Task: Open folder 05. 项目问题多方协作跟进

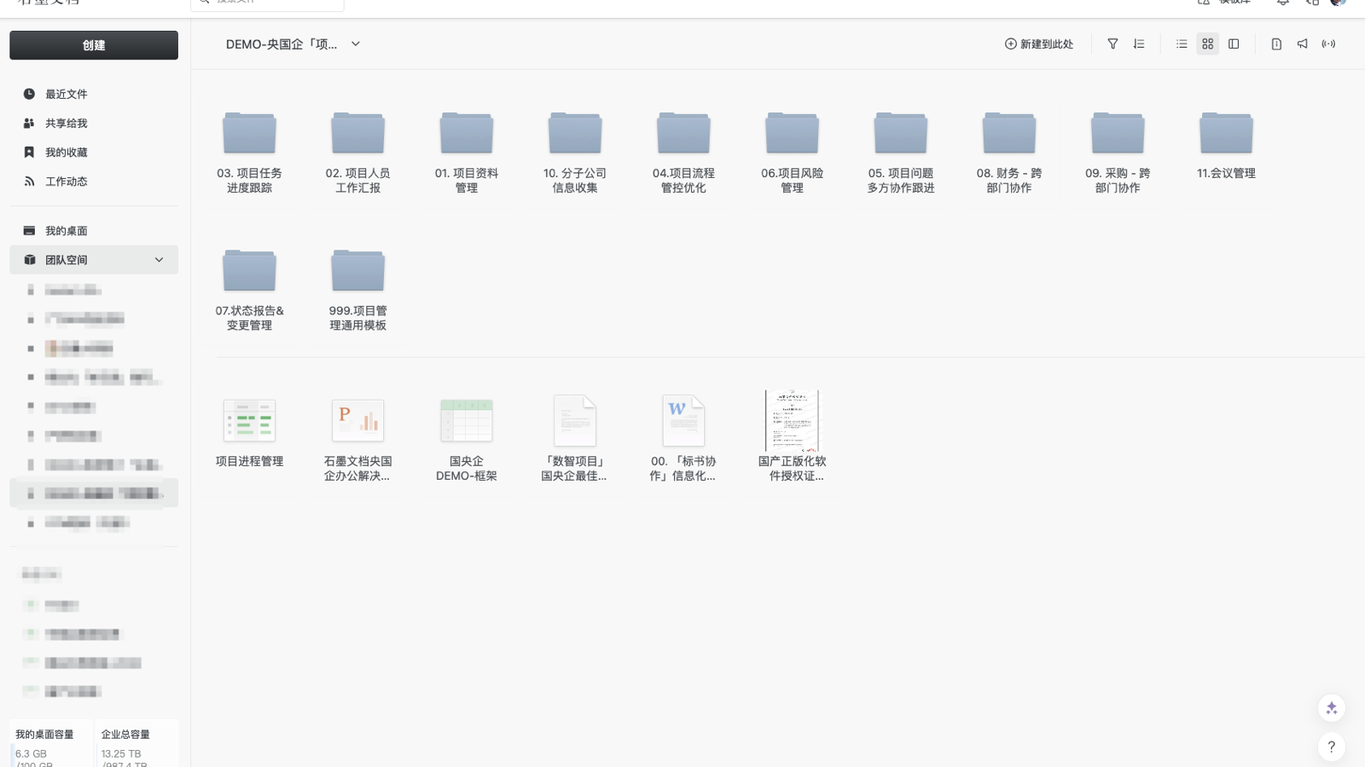Action: [901, 153]
